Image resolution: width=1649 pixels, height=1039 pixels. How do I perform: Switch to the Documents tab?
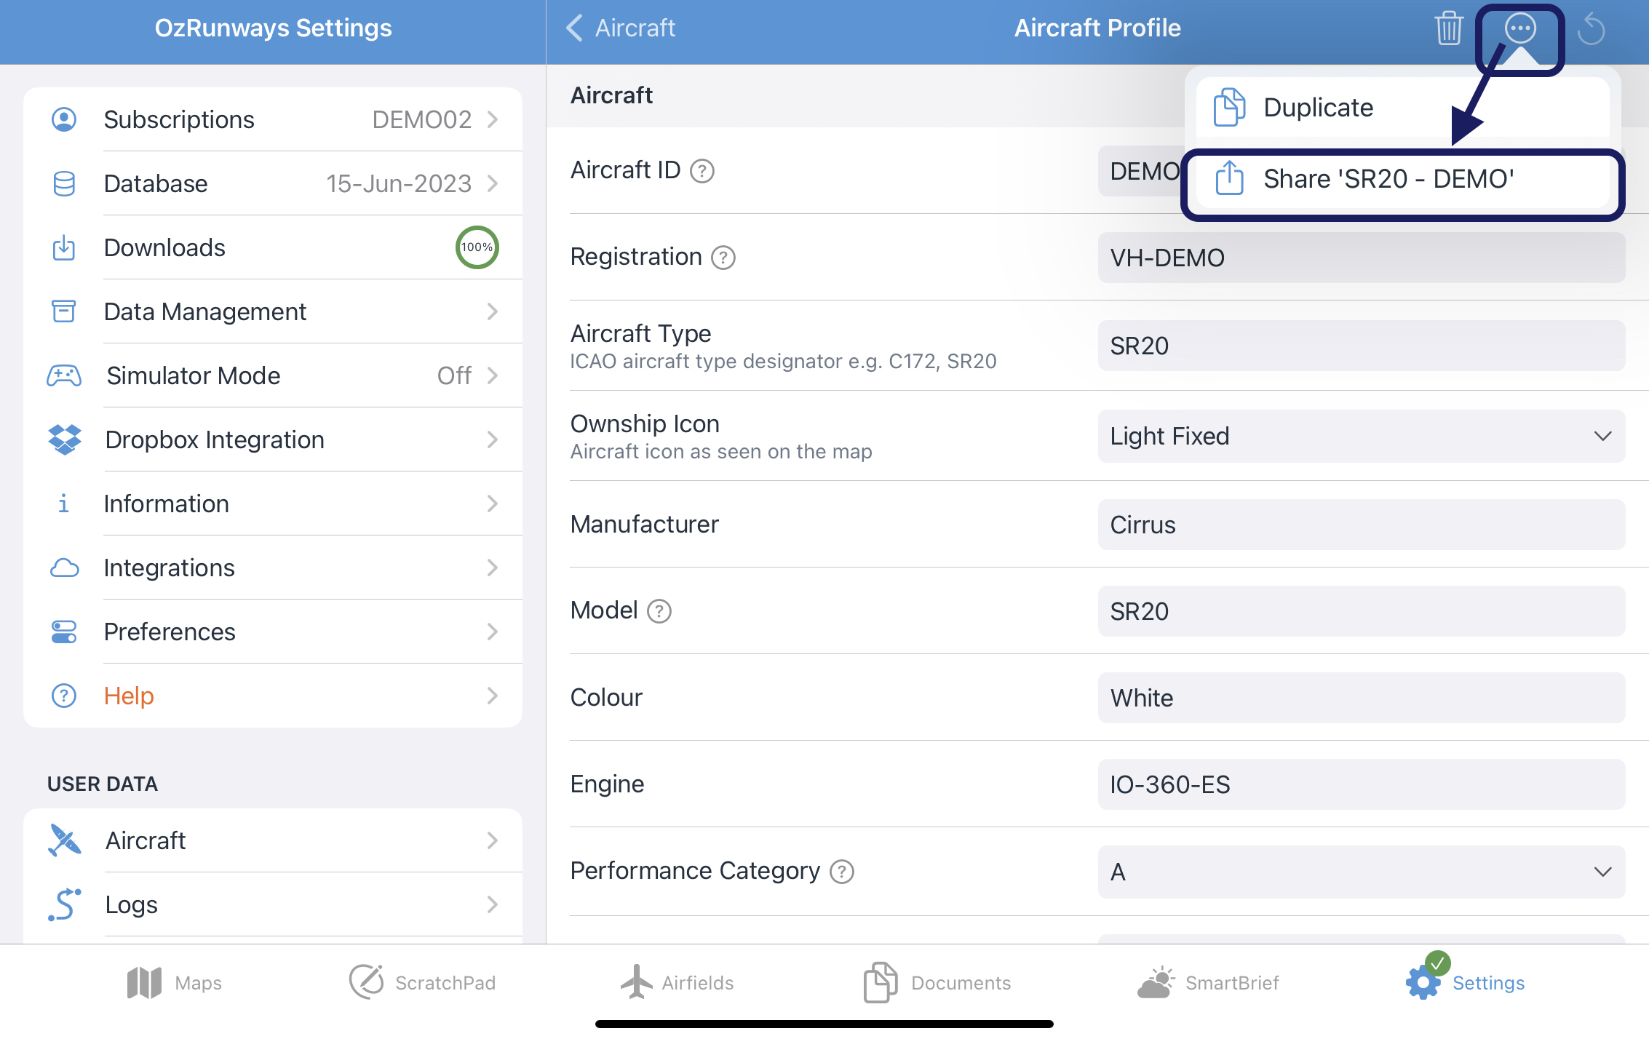(x=937, y=982)
